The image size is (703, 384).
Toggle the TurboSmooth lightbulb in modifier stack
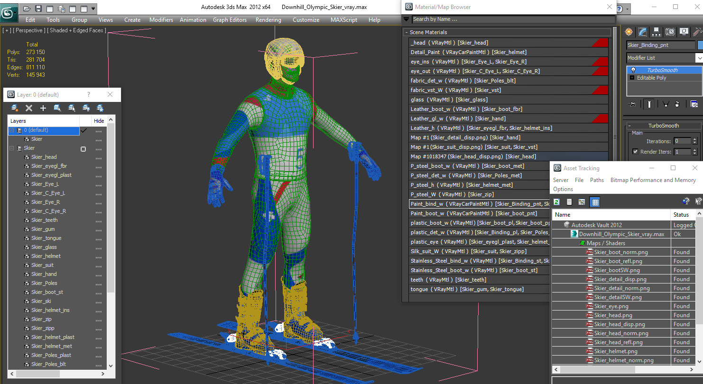coord(633,70)
